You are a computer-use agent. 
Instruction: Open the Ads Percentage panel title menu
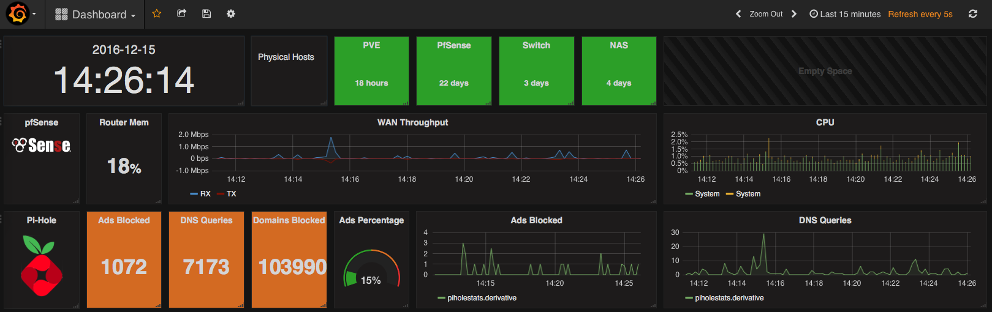point(371,220)
